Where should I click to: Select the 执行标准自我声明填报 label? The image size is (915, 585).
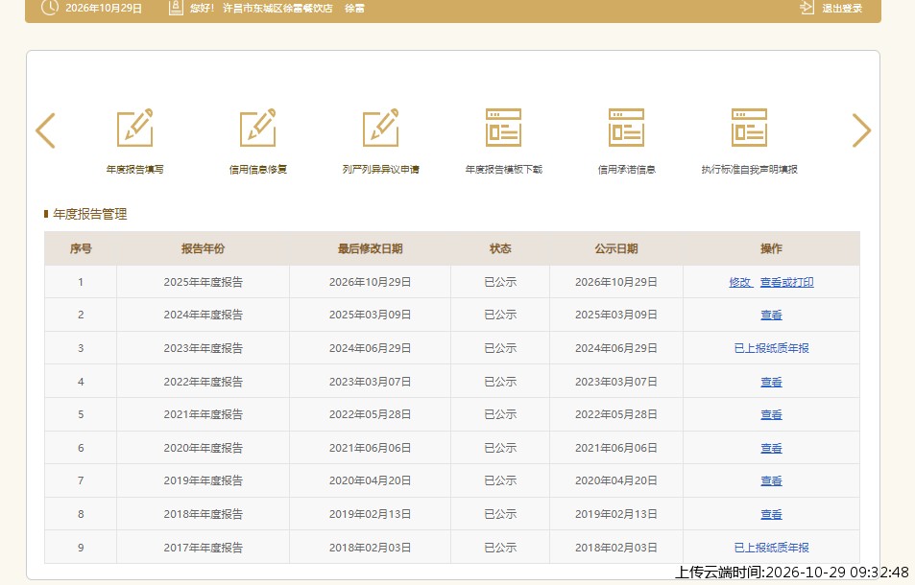(749, 170)
